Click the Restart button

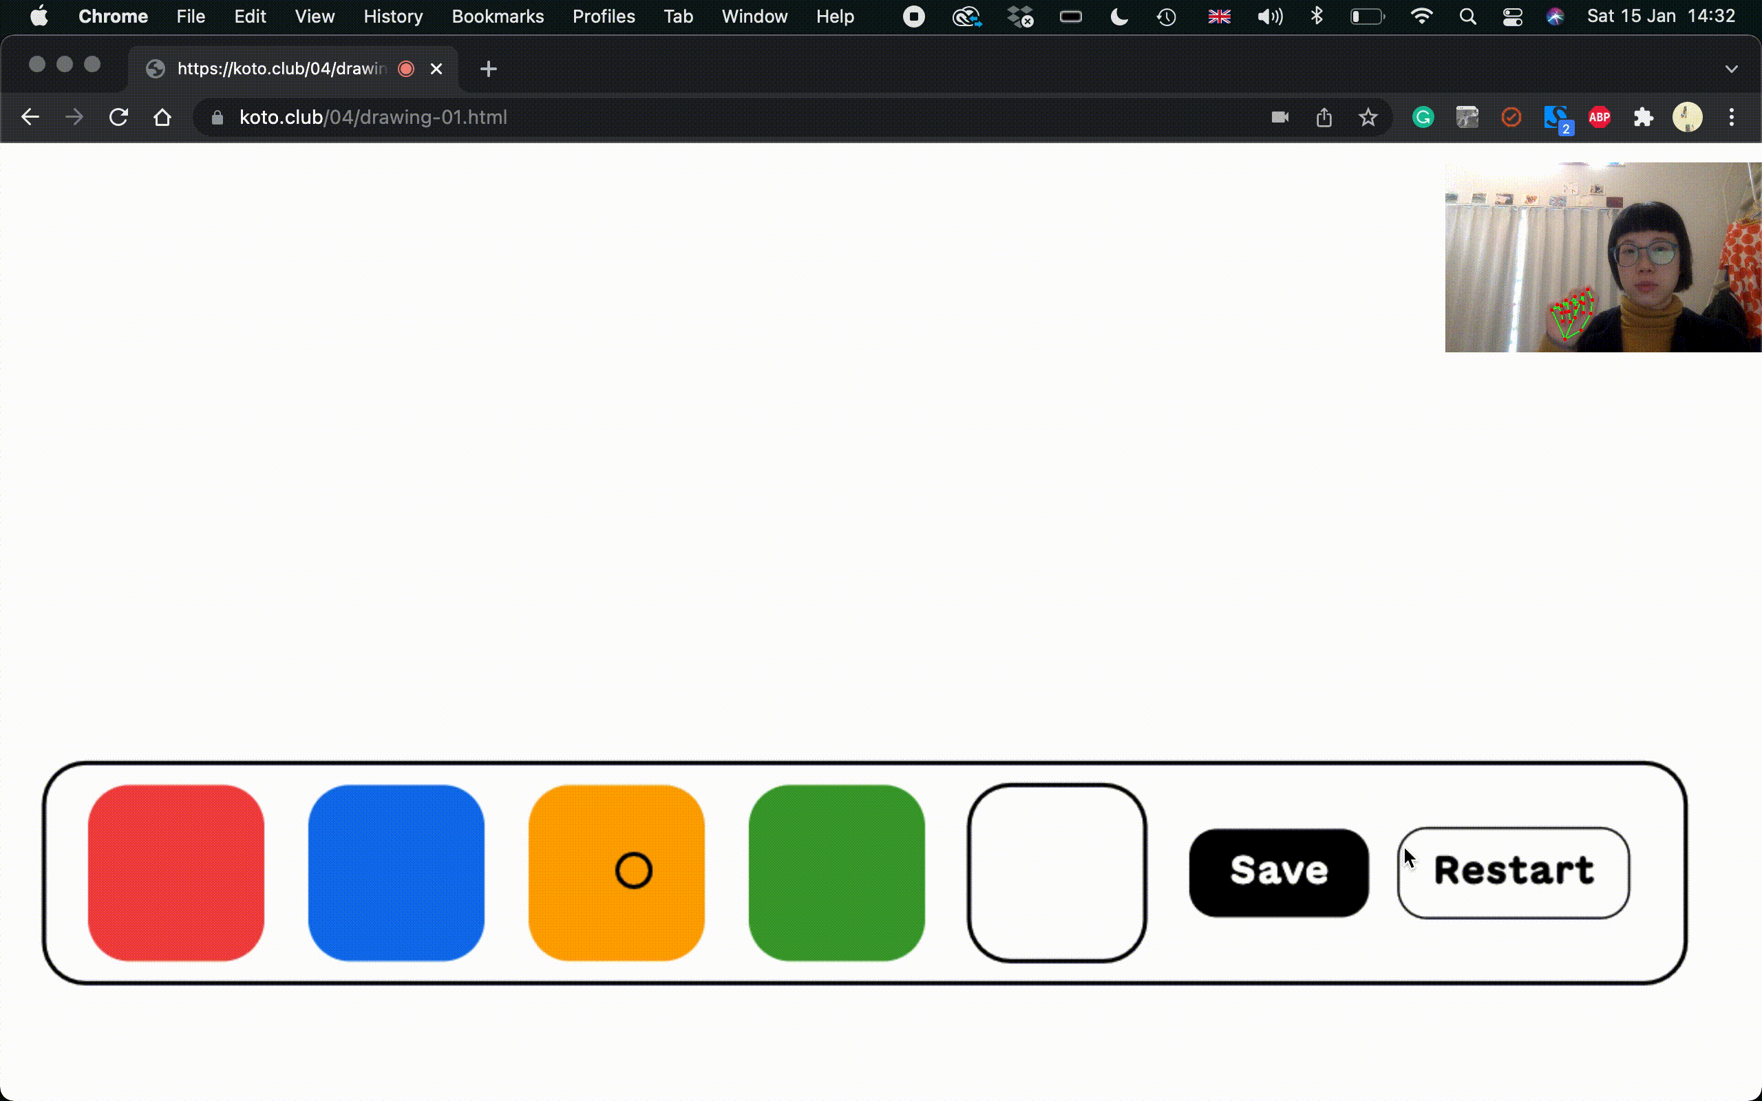(x=1513, y=873)
